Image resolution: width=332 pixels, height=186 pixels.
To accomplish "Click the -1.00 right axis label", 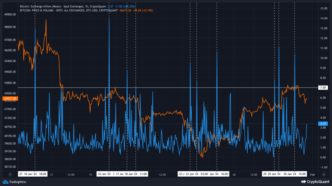I will click(323, 167).
